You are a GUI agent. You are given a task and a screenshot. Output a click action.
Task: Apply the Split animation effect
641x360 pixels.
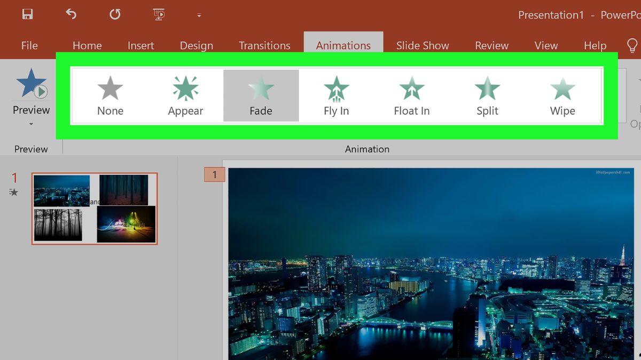click(487, 95)
